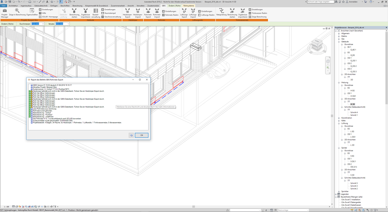This screenshot has width=388, height=212.
Task: Open GBIS Eigenschaften
Action: (32, 12)
